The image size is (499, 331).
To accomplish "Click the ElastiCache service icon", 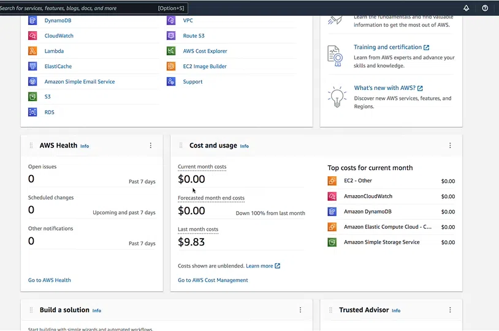I will [x=32, y=66].
